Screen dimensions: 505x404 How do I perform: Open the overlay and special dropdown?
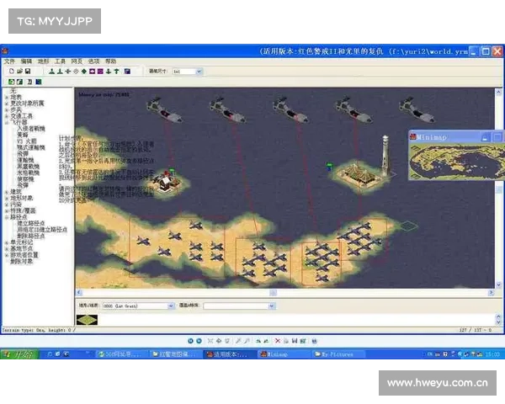point(272,306)
